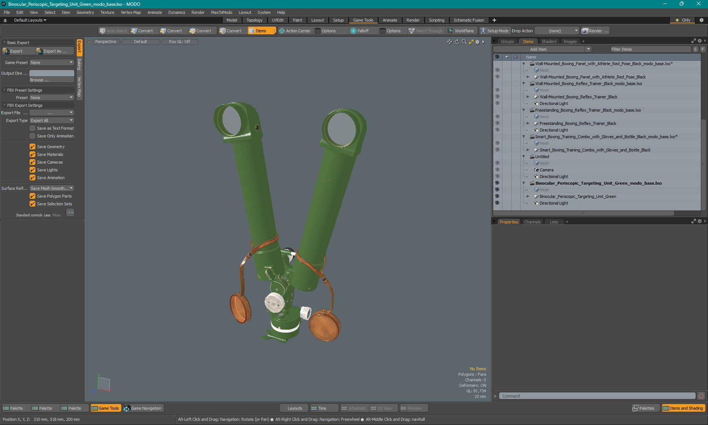Open the vertical Baking tab
Screen dimensions: 708x425
(79, 65)
